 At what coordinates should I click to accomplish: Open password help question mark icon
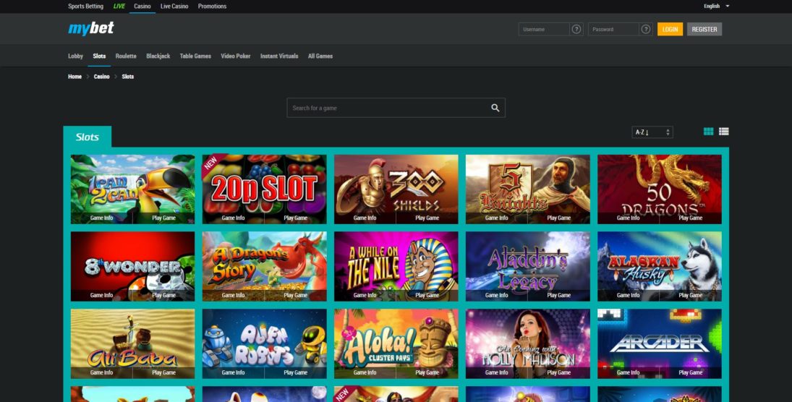(645, 30)
